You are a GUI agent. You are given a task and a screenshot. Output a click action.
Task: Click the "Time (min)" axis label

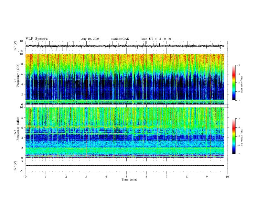coord(129,180)
